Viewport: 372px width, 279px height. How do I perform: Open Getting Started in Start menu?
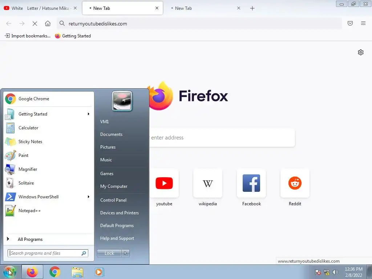49,114
